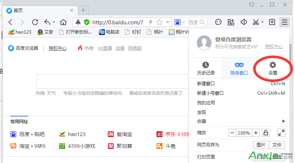Open a new tab with plus button
This screenshot has height=163, width=295.
click(x=83, y=10)
